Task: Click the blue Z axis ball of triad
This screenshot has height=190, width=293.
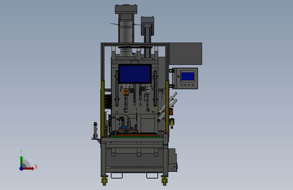Action: 22,168
